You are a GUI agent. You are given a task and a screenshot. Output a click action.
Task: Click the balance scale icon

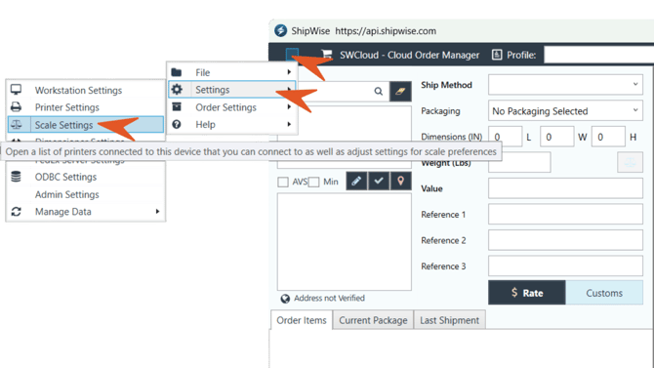17,124
